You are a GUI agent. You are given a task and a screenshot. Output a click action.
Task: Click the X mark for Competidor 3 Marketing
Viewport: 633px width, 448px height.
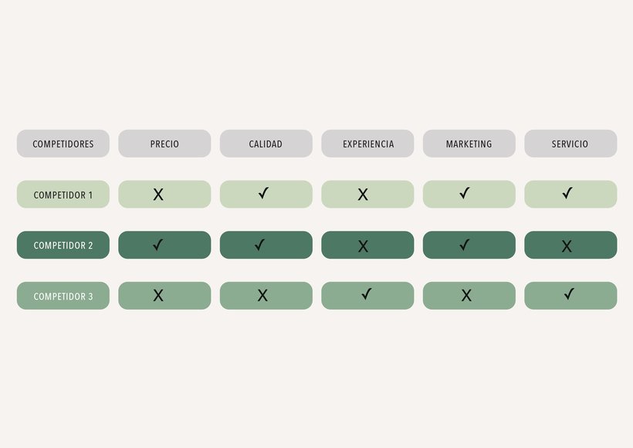(x=466, y=295)
